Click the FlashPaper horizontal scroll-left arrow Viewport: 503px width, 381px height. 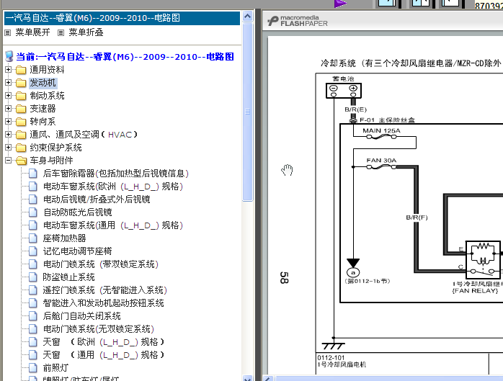coord(268,378)
